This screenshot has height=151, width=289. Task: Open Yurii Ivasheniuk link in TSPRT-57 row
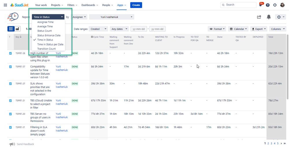(62, 68)
